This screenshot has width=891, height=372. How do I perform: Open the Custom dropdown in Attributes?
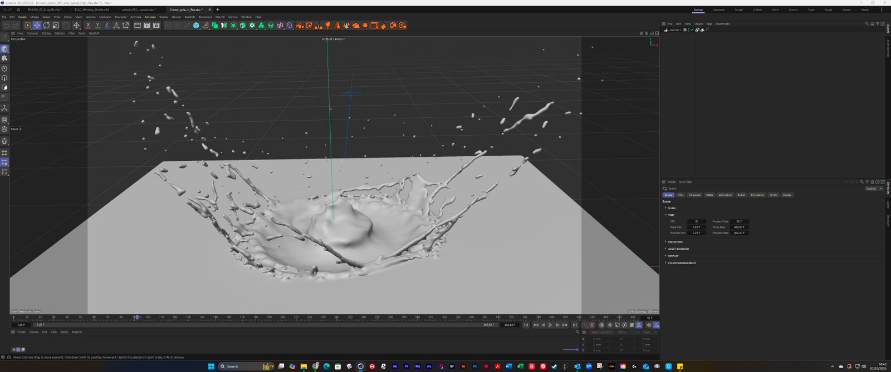click(x=873, y=189)
